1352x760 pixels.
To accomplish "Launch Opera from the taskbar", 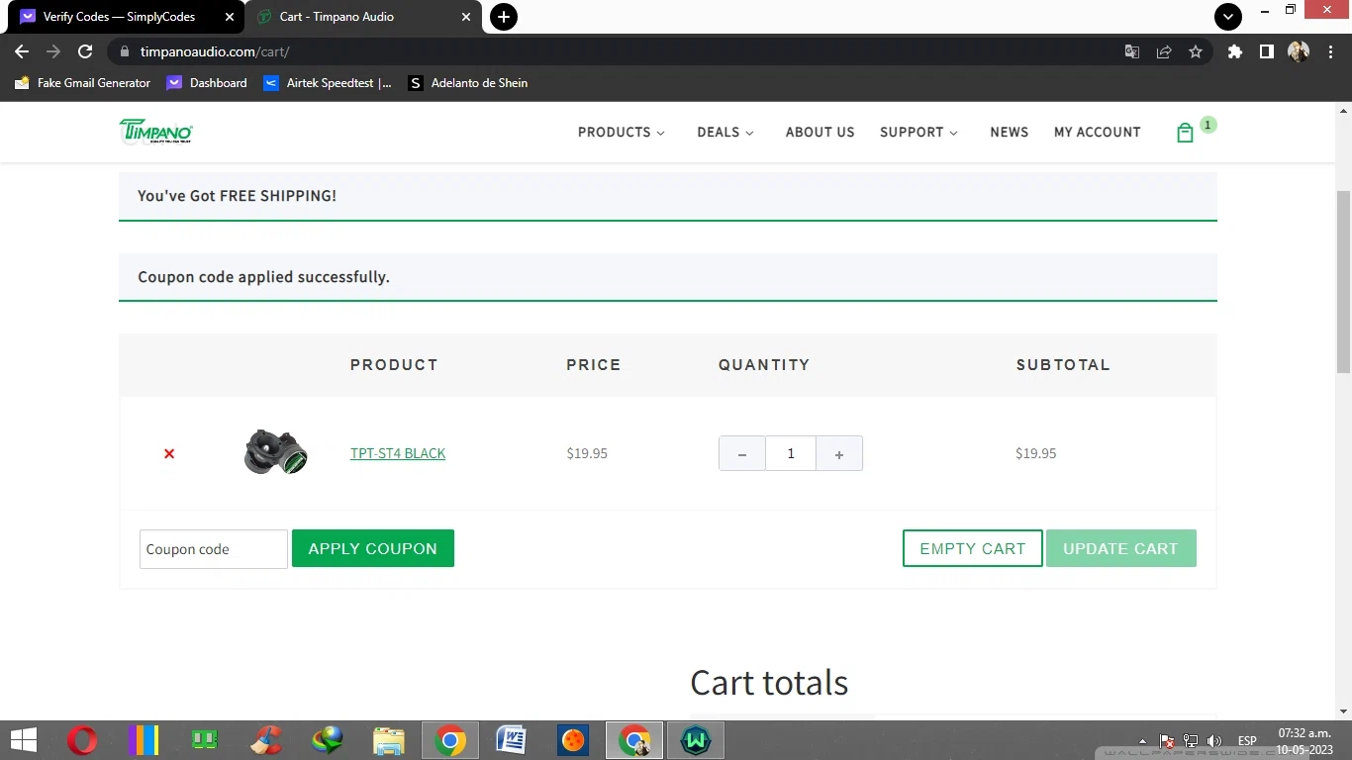I will [82, 739].
